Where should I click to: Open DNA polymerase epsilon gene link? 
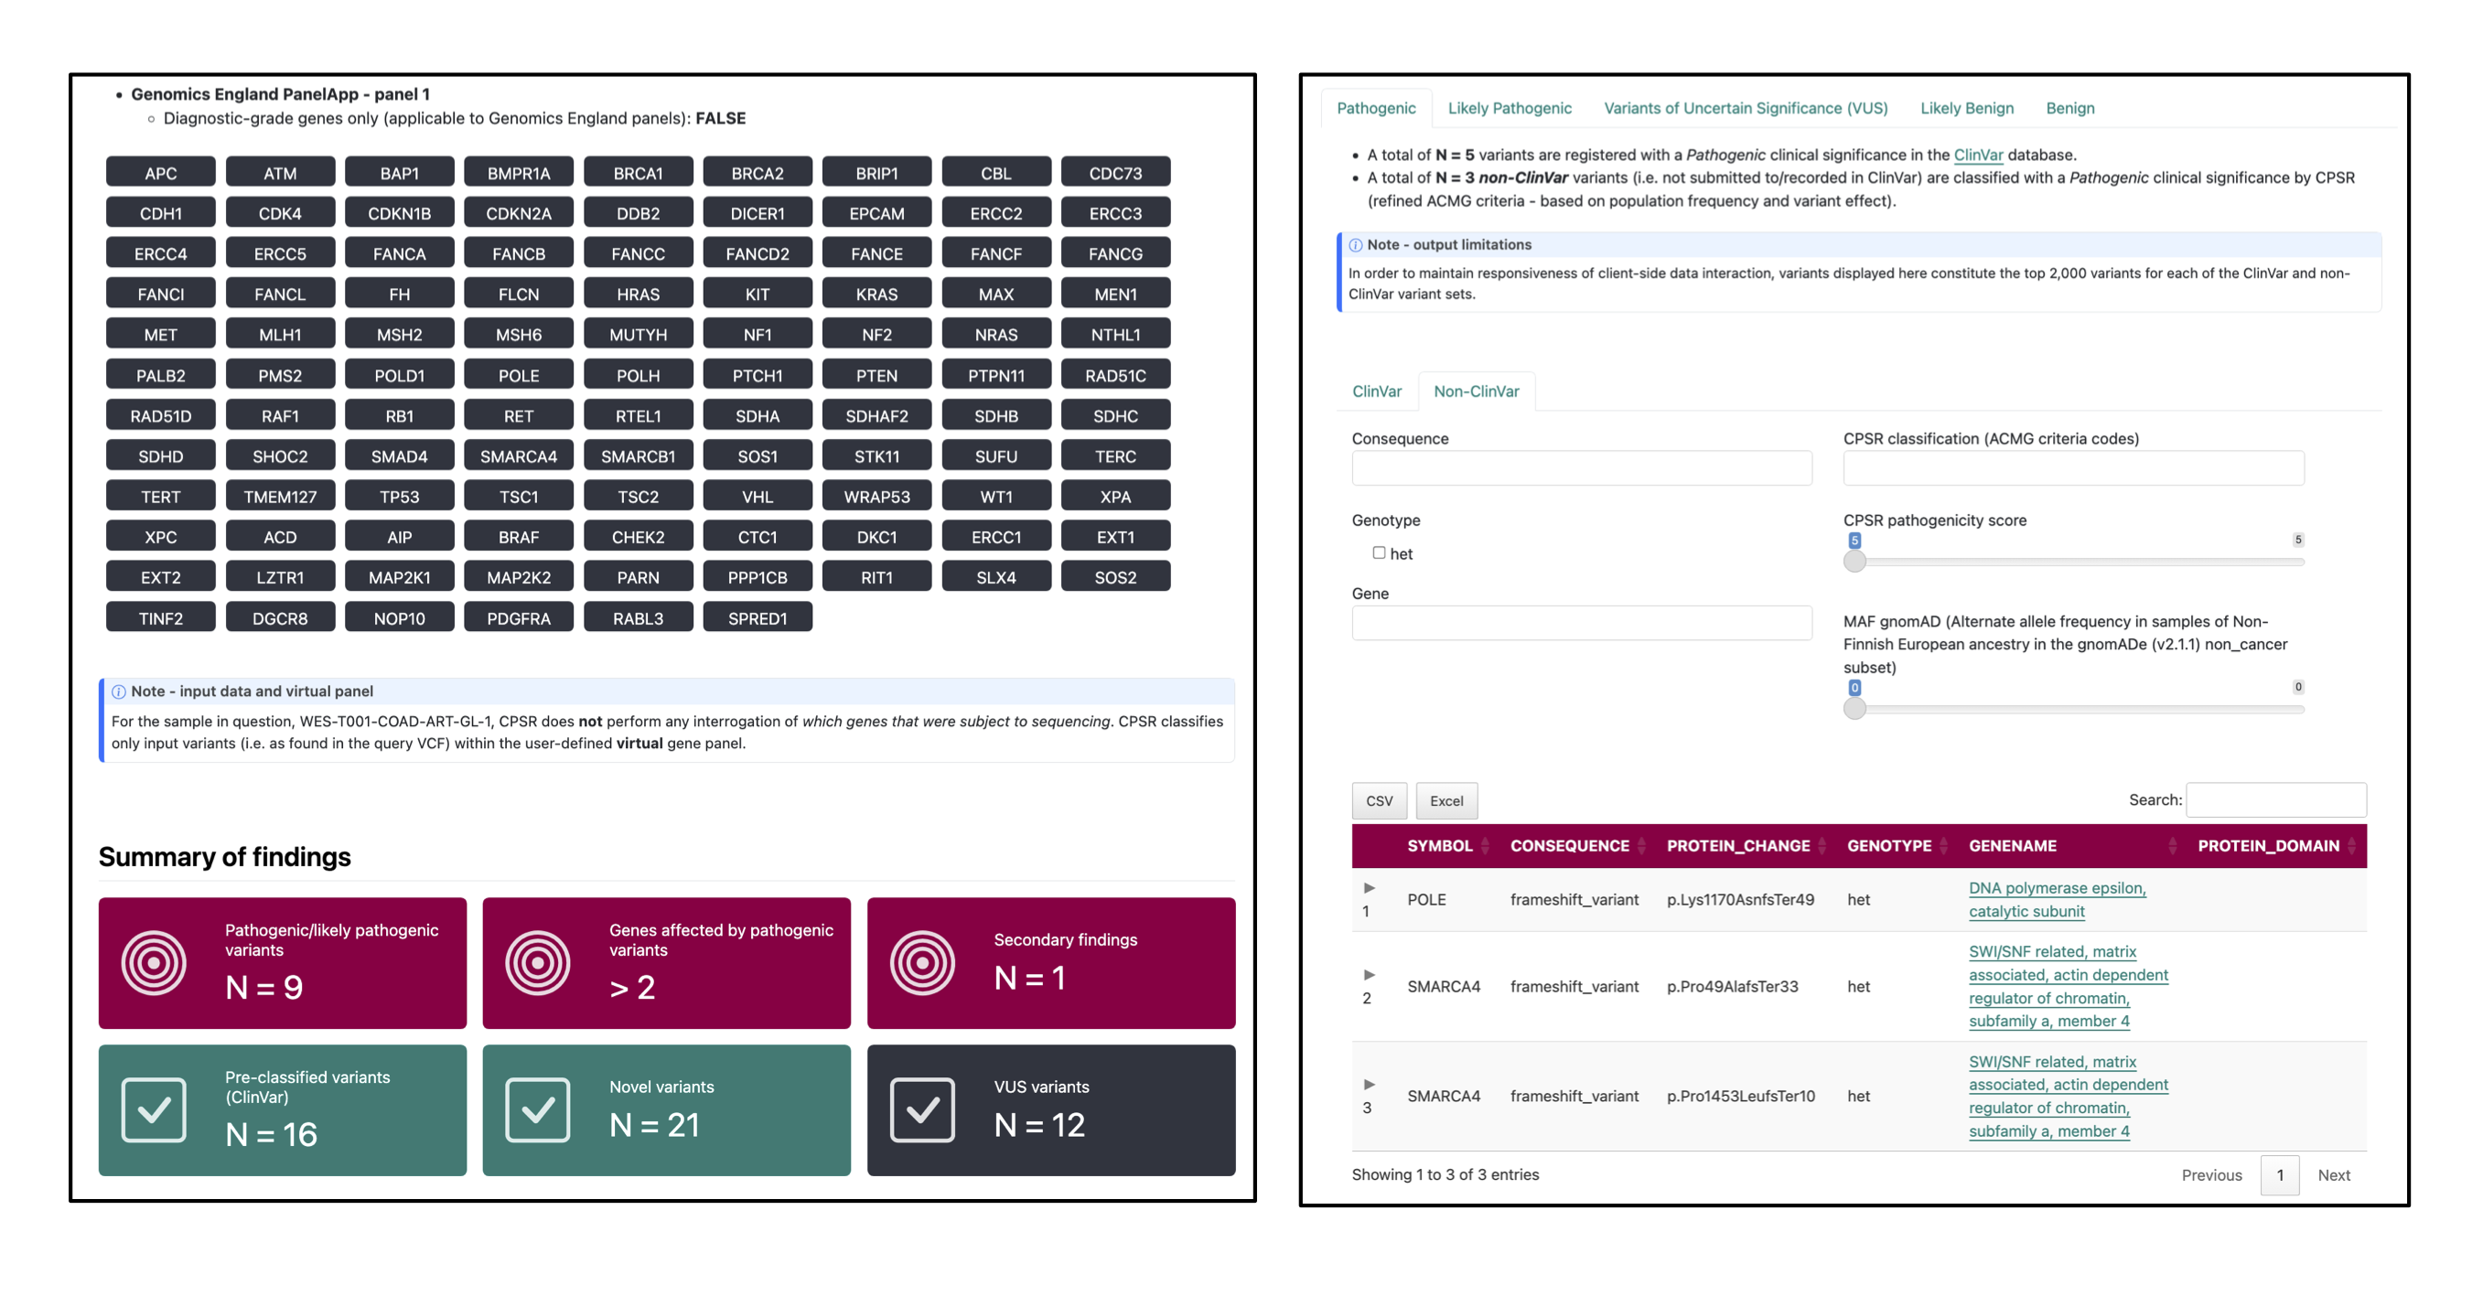pyautogui.click(x=2056, y=888)
